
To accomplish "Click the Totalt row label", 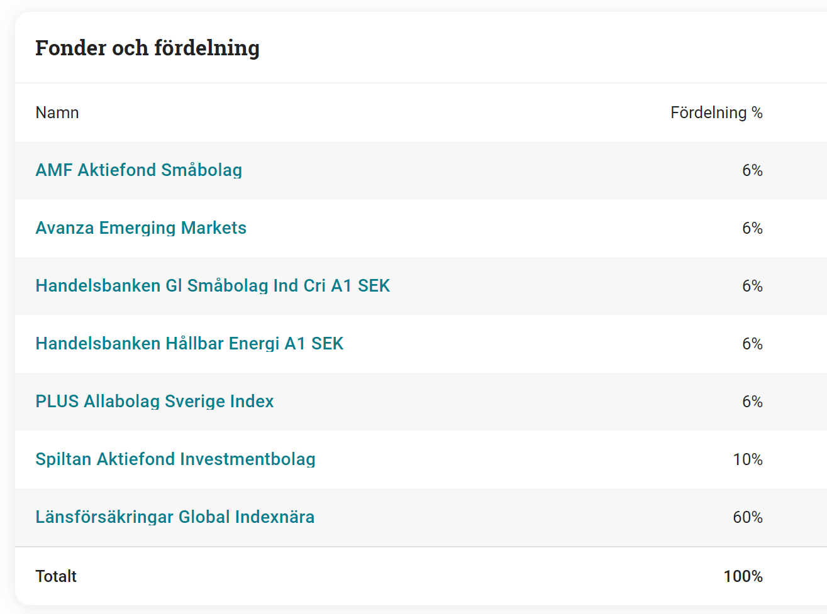I will tap(56, 576).
